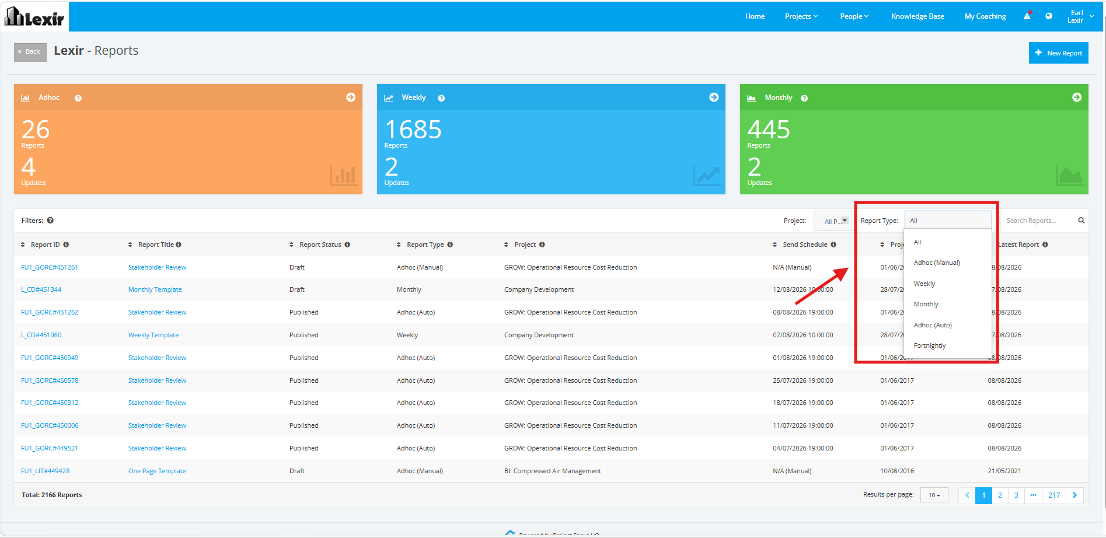The width and height of the screenshot is (1106, 538).
Task: Open report FU1_GORC#451261 link
Action: click(x=49, y=267)
